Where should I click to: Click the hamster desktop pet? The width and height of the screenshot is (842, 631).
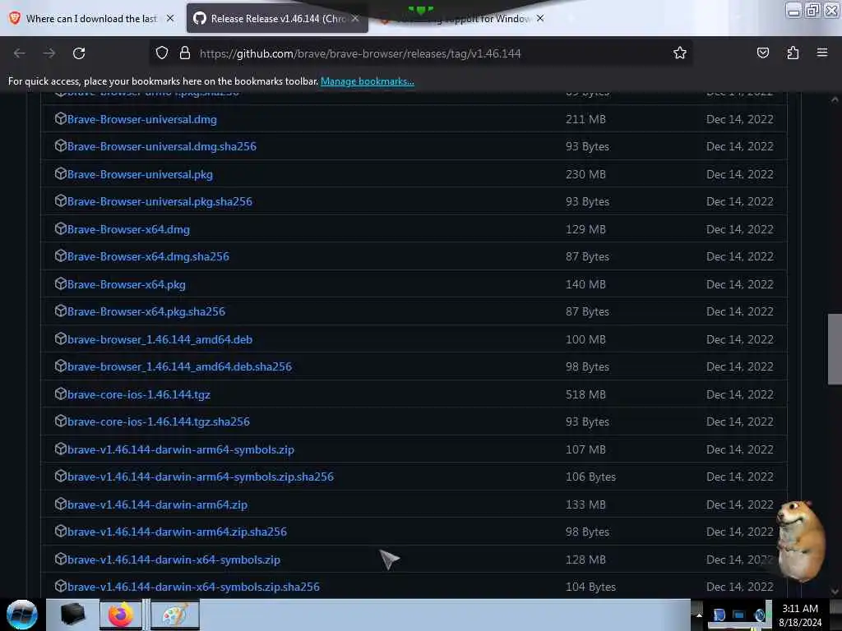point(800,541)
